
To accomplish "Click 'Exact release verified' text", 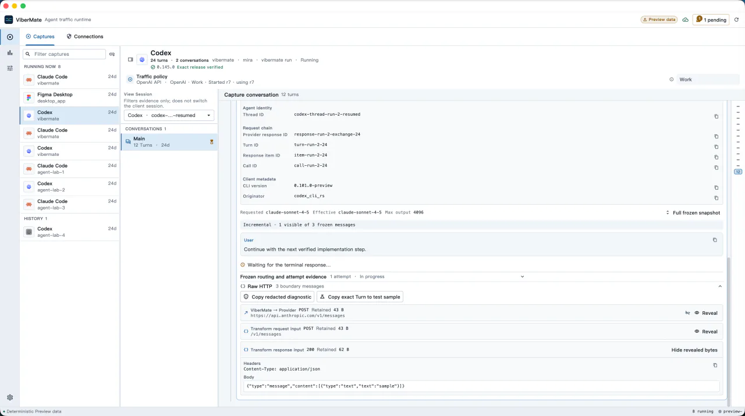I will [200, 67].
